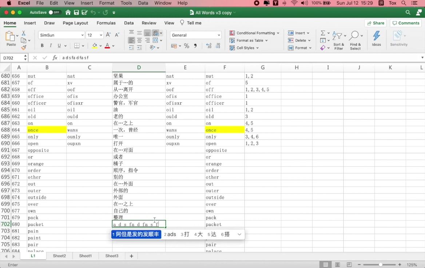Switch to Normal view in status bar
The width and height of the screenshot is (425, 268).
[x=326, y=265]
